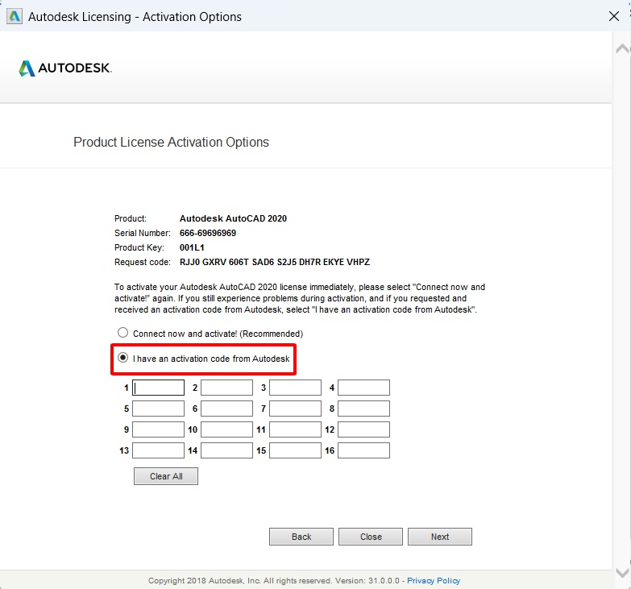Screen dimensions: 631x589
Task: Click the Close button at bottom
Action: click(371, 537)
